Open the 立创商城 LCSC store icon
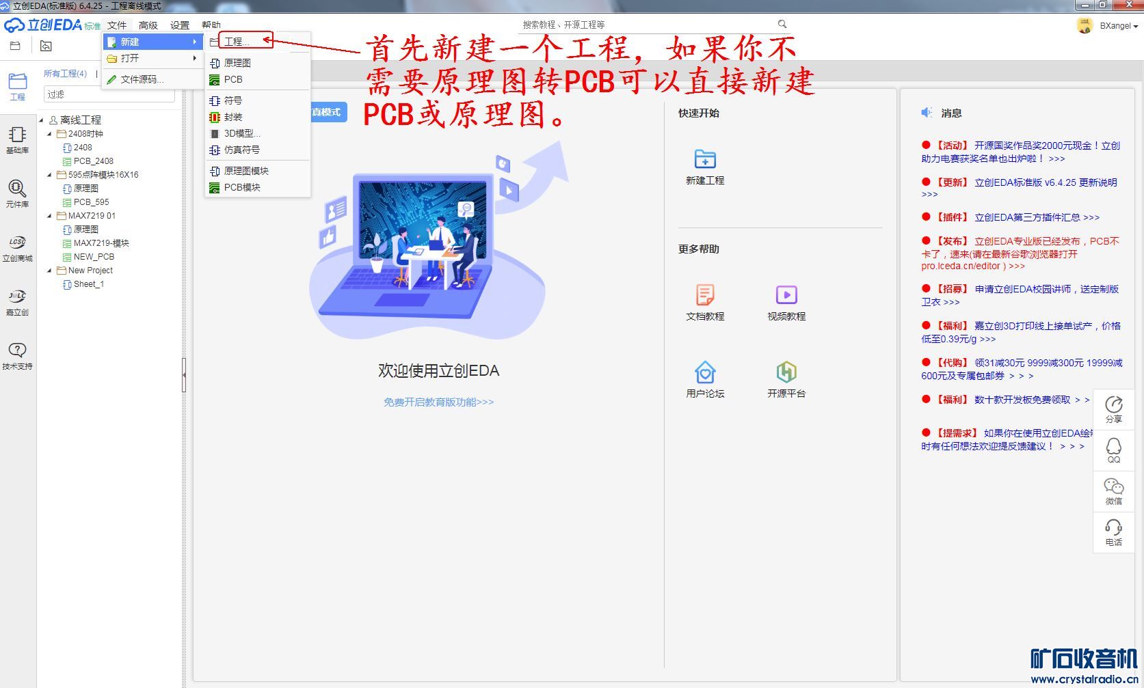Image resolution: width=1144 pixels, height=688 pixels. pyautogui.click(x=17, y=249)
